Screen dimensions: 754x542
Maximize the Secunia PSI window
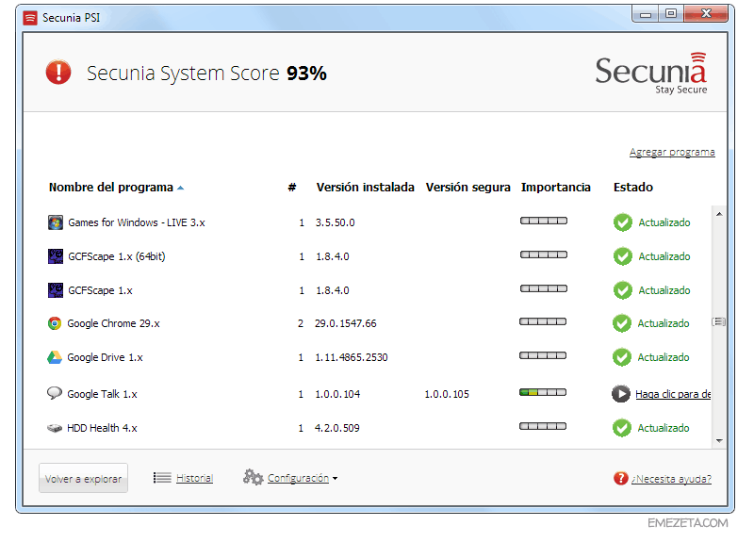point(671,14)
